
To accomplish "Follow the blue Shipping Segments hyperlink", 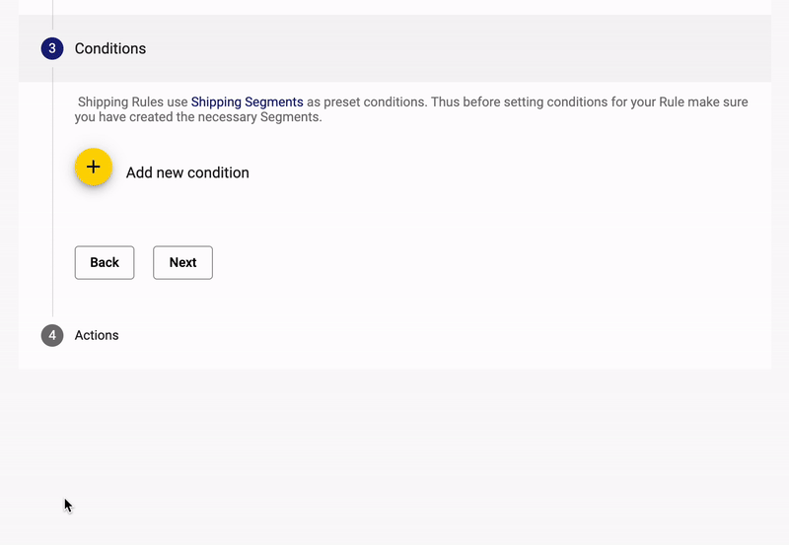I will [x=248, y=102].
